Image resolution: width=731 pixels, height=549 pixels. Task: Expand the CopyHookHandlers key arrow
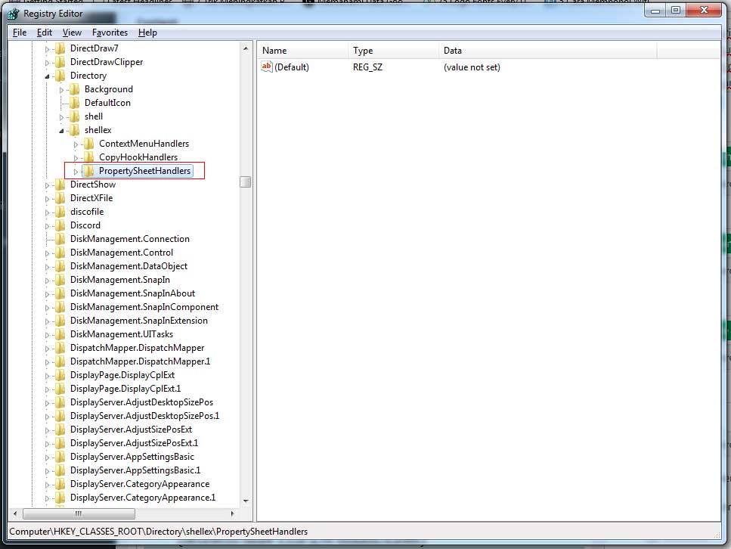[x=76, y=158]
